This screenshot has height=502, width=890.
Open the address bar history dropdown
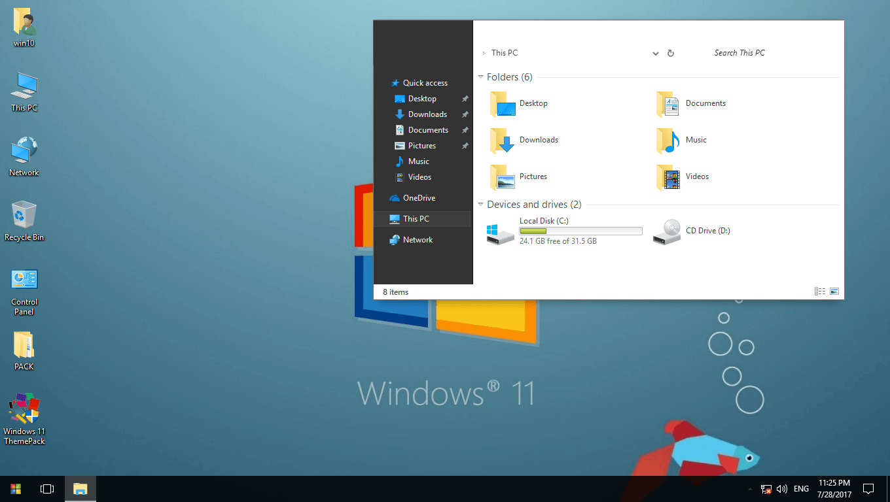tap(655, 54)
